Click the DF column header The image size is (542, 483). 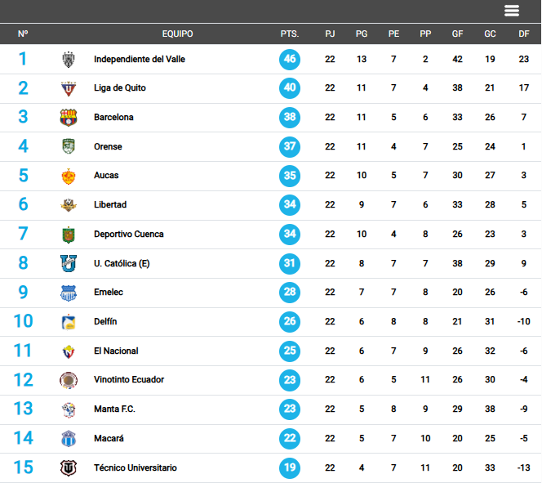(x=524, y=34)
